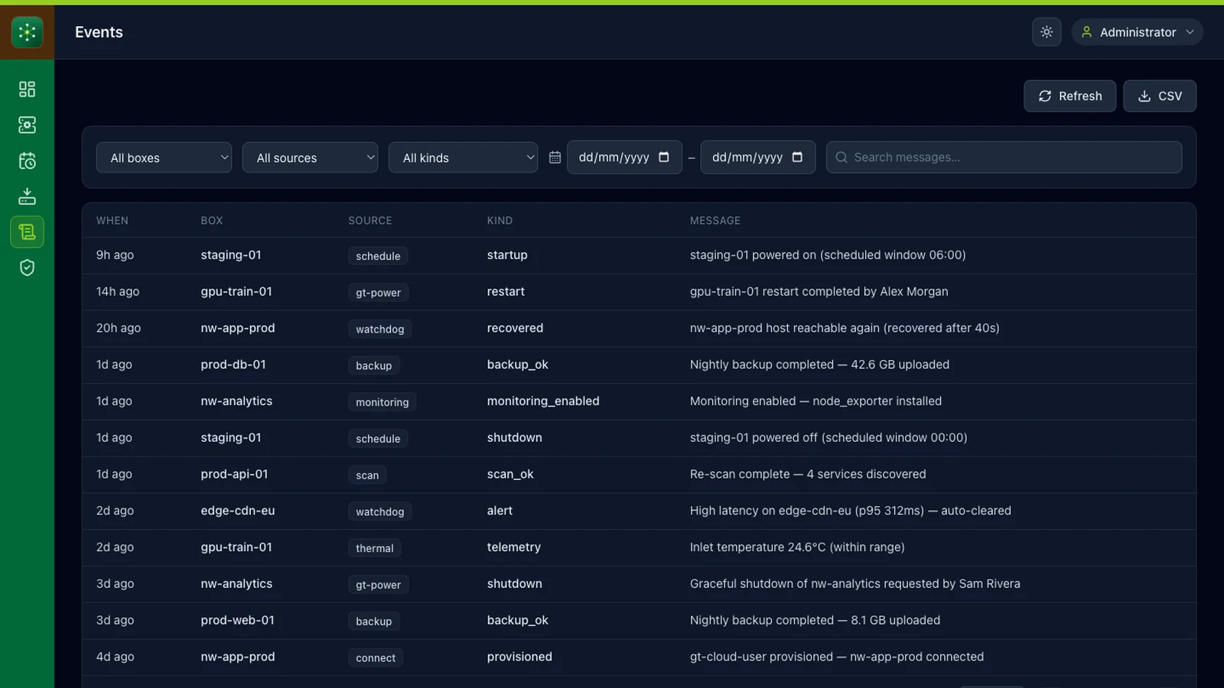The width and height of the screenshot is (1224, 688).
Task: Expand the All sources dropdown
Action: 310,157
